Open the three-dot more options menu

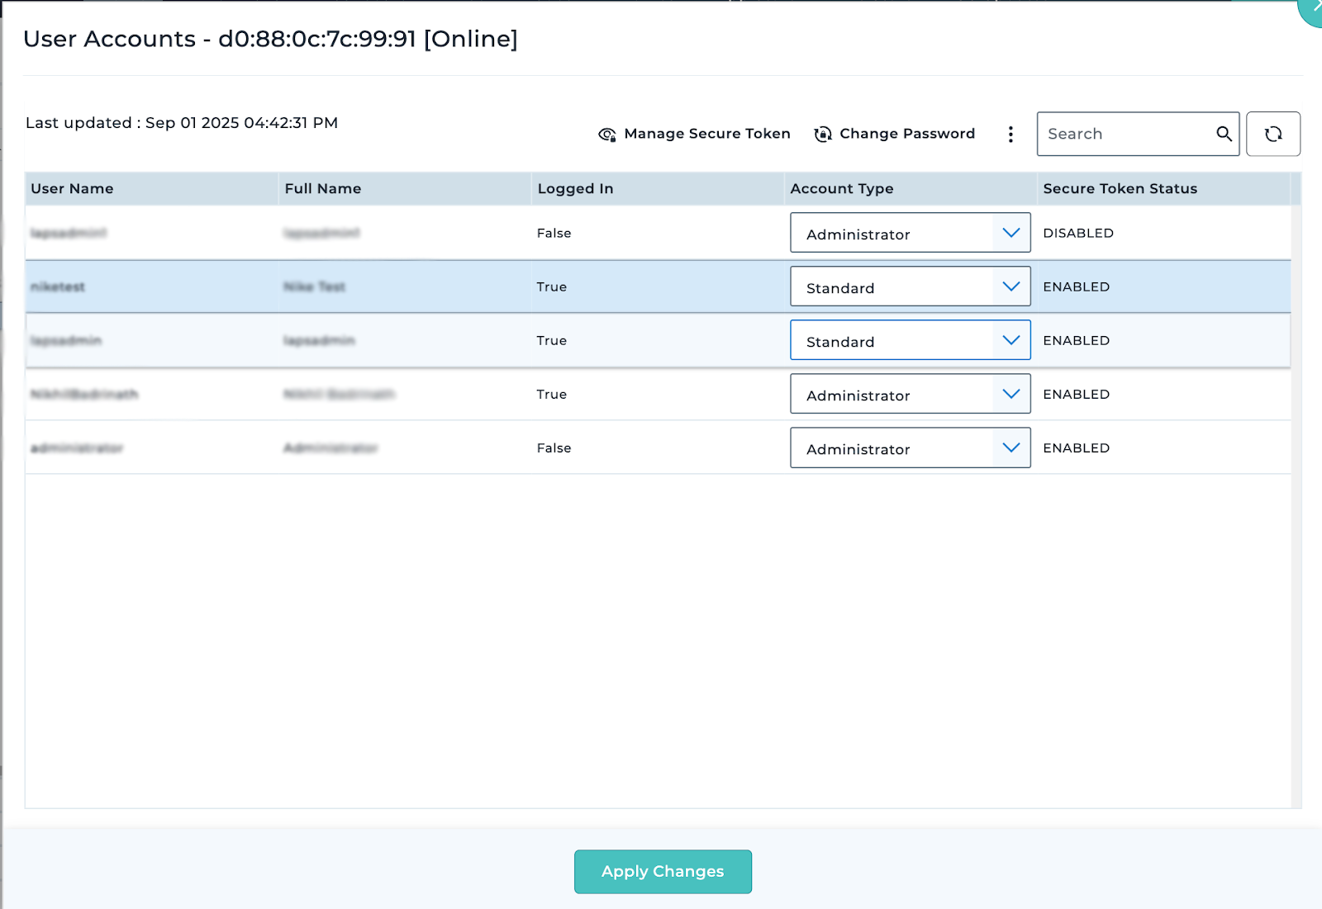pyautogui.click(x=1011, y=135)
